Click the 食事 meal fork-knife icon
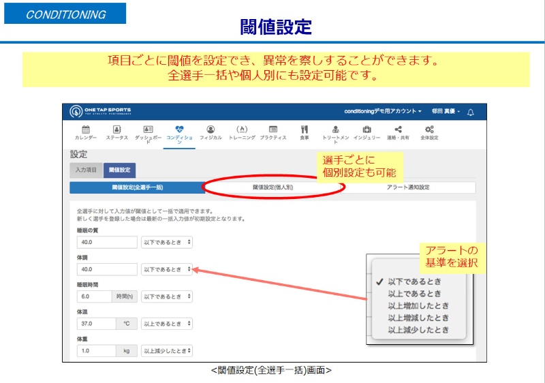This screenshot has width=545, height=383. (304, 129)
